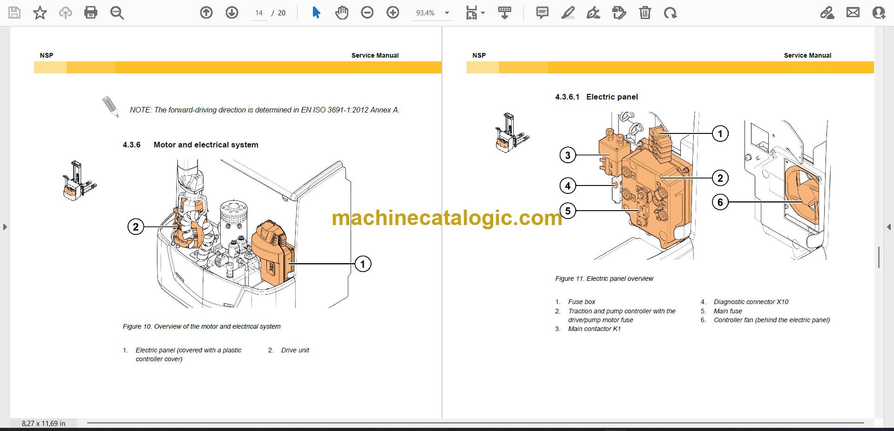
Task: Bookmark document with the star icon
Action: tap(40, 13)
